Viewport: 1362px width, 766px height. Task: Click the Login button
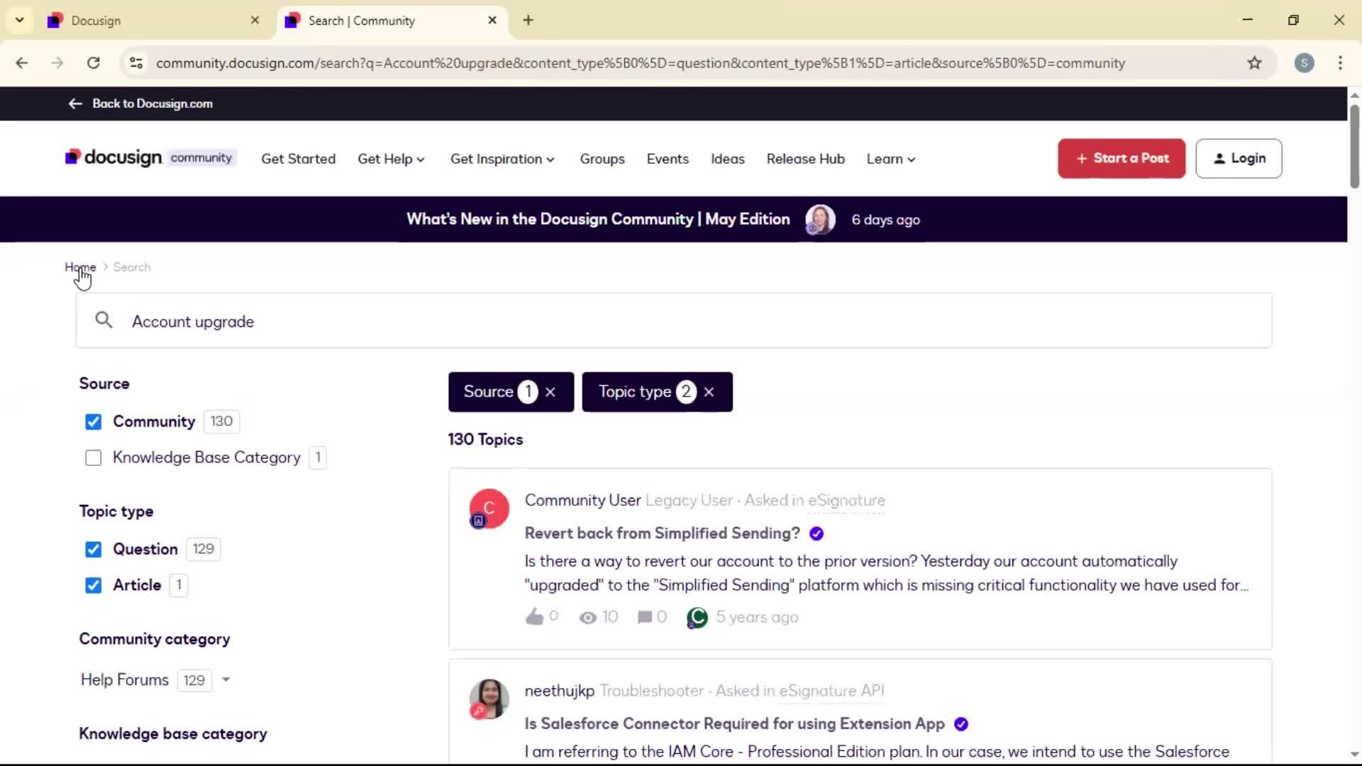1239,158
